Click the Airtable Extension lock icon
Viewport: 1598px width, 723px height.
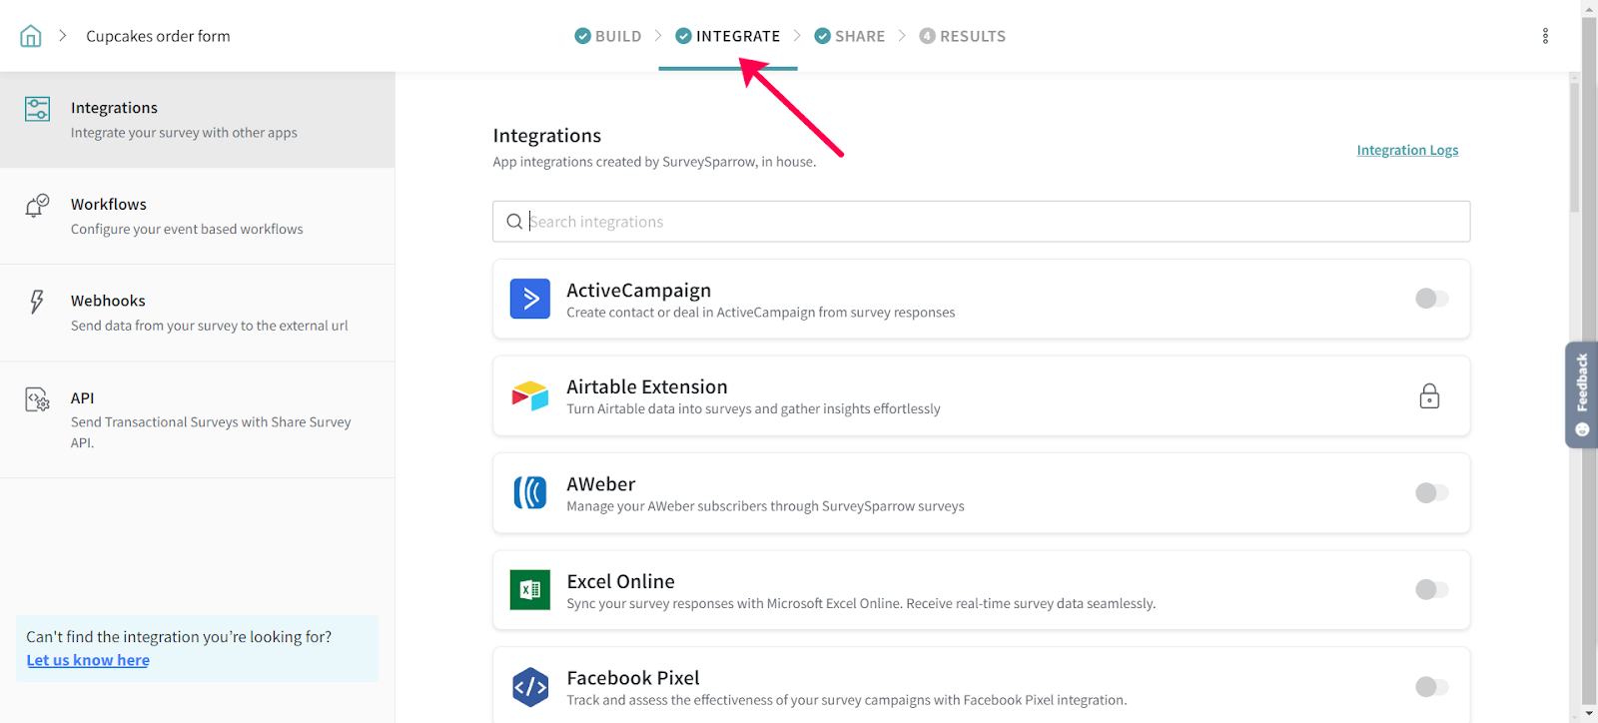pyautogui.click(x=1429, y=396)
